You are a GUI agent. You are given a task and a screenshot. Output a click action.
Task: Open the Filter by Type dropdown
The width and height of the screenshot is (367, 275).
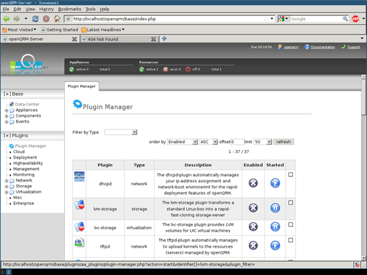point(121,133)
